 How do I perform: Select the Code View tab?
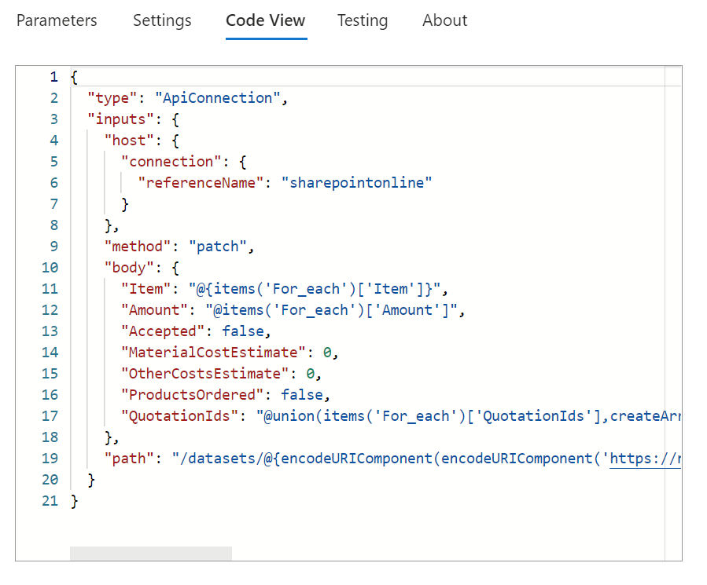[x=266, y=20]
